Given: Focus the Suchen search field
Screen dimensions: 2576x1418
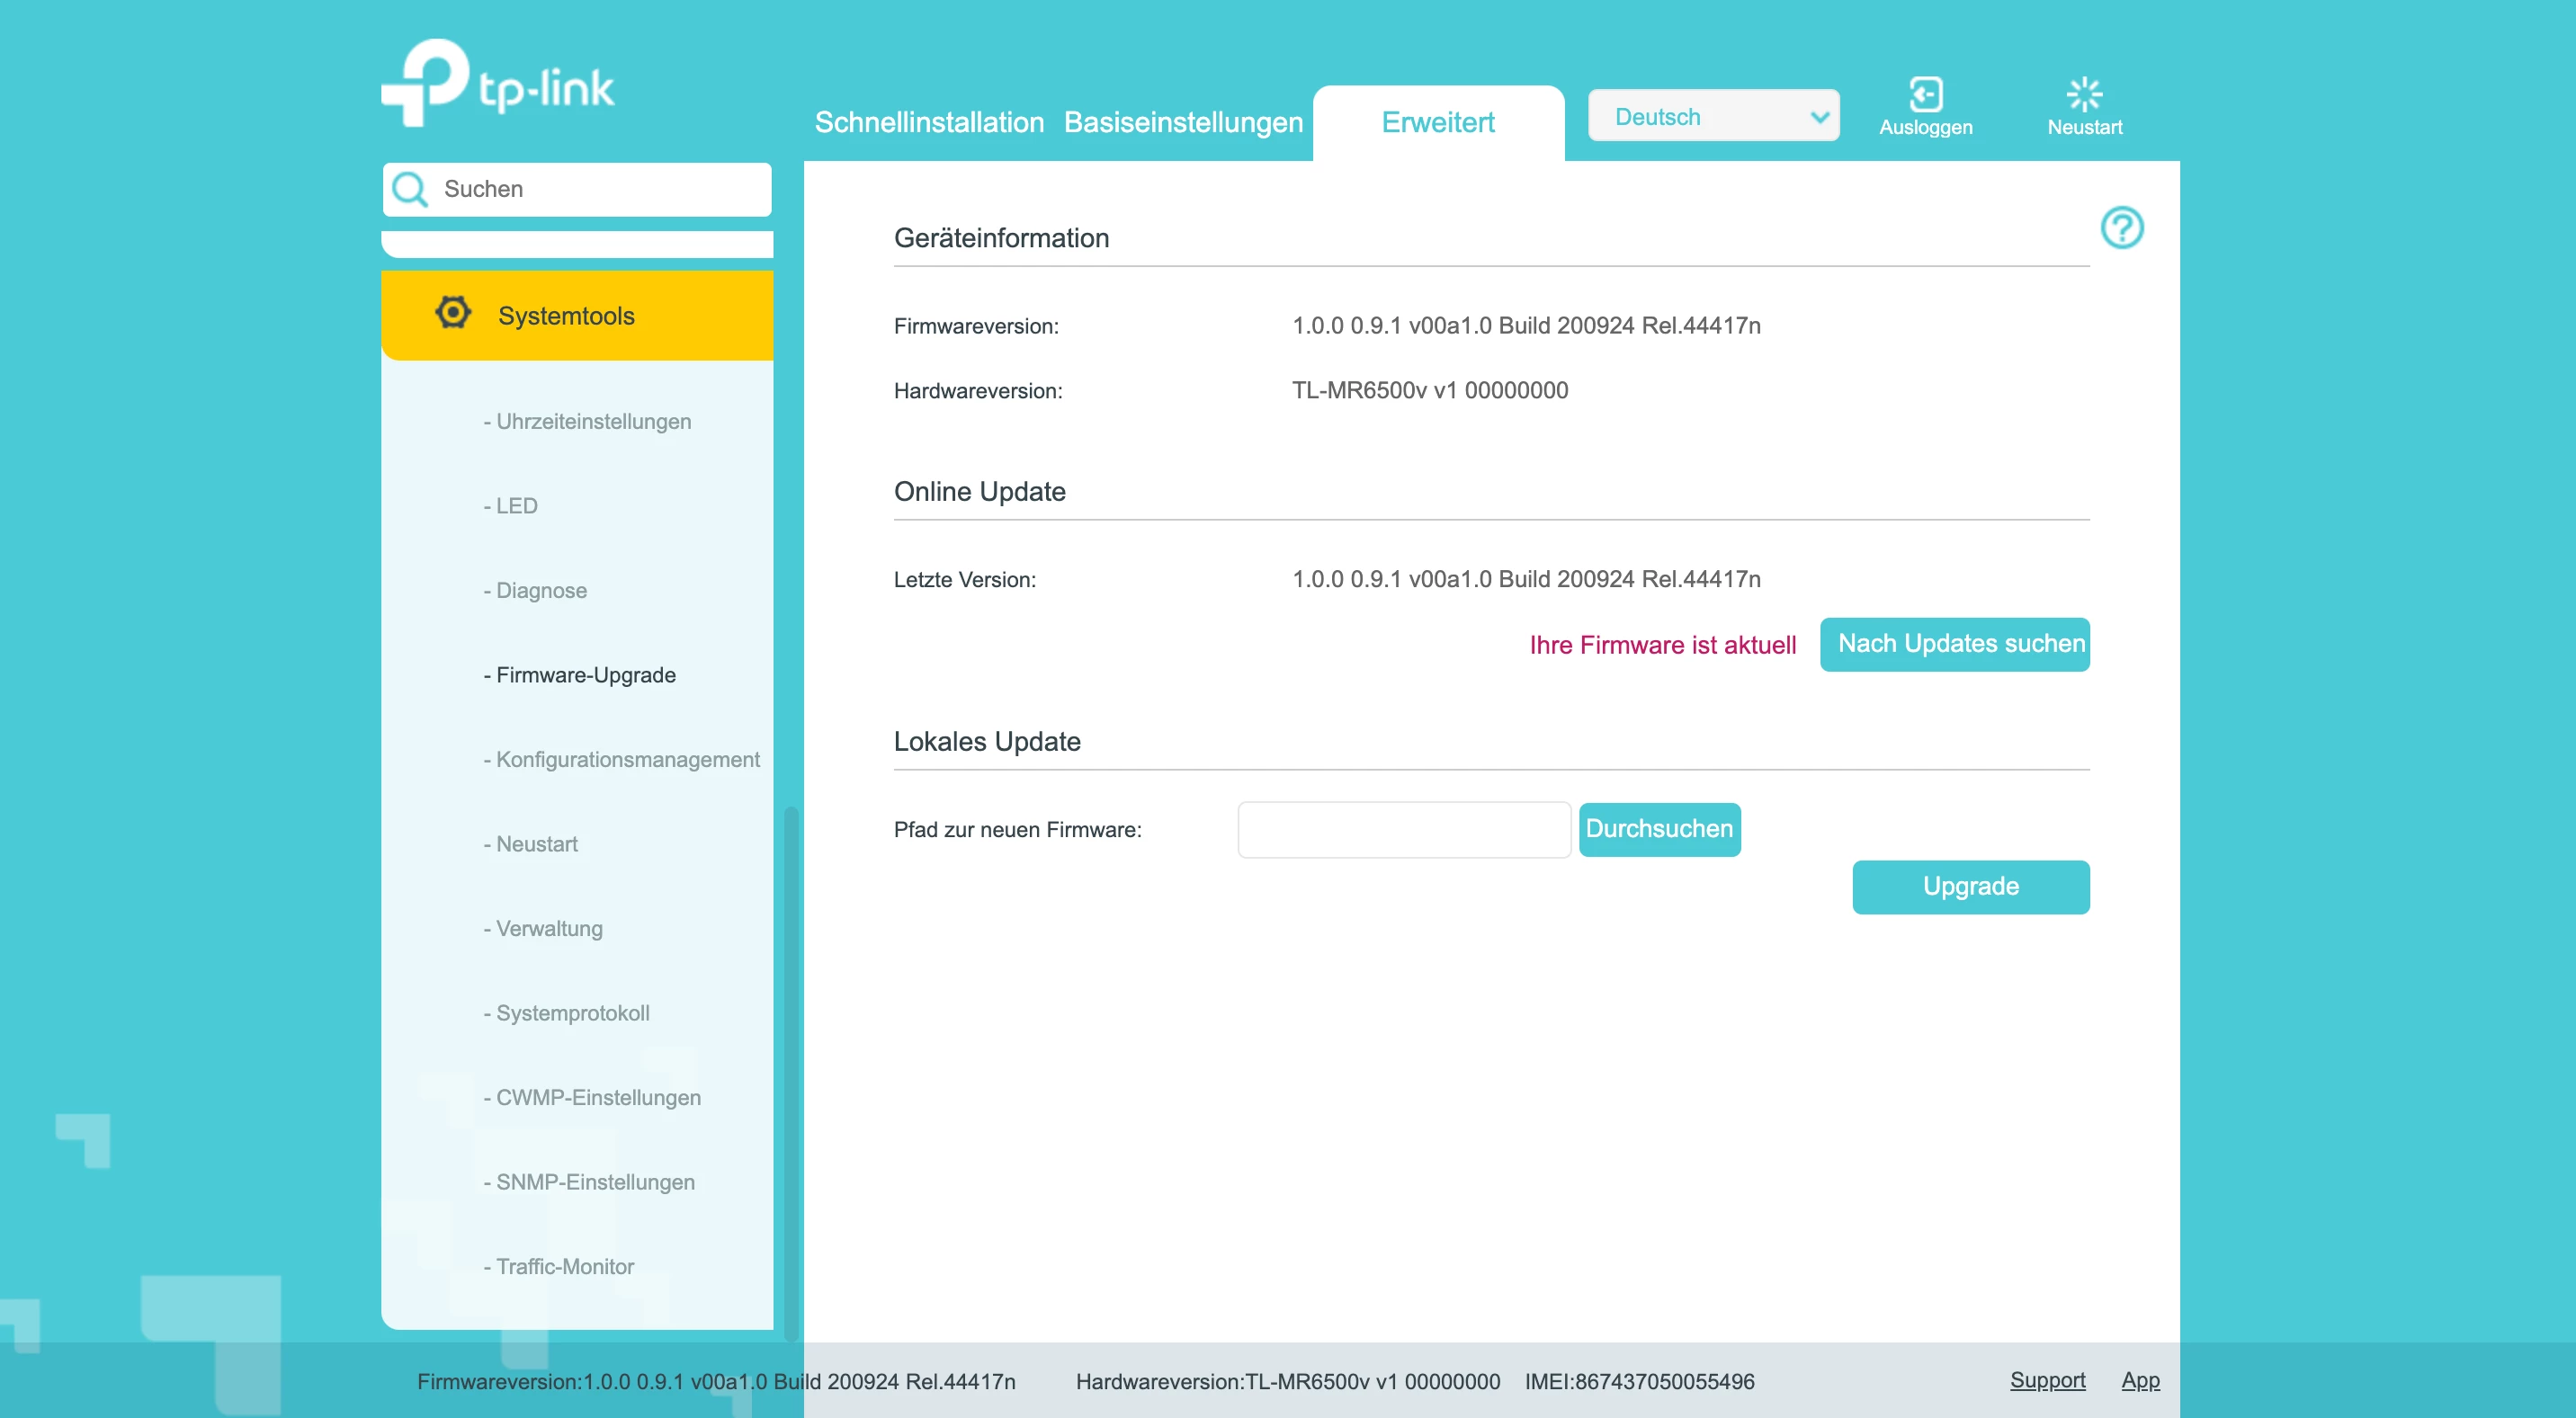Looking at the screenshot, I should 600,189.
